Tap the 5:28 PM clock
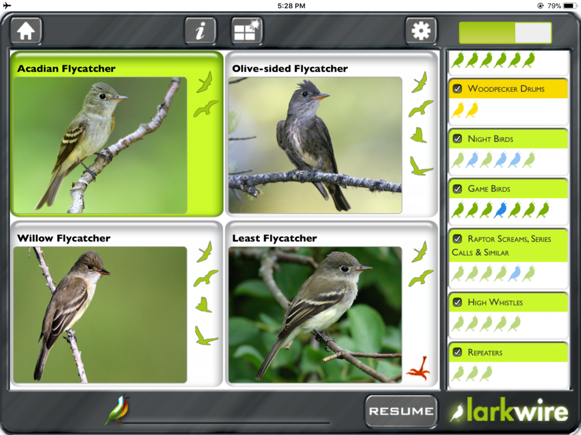The width and height of the screenshot is (581, 435). pos(291,6)
